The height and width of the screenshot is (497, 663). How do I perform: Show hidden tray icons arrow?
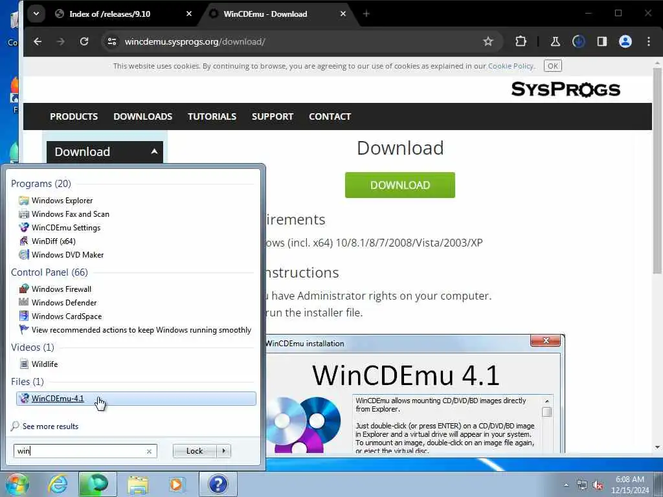566,485
